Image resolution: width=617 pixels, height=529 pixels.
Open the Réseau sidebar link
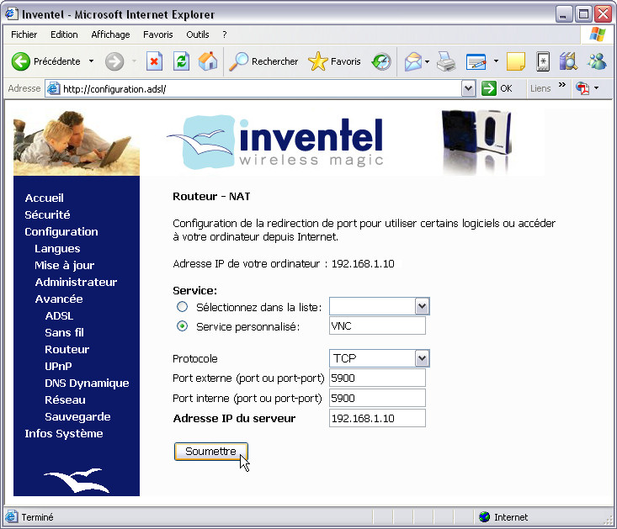(65, 400)
